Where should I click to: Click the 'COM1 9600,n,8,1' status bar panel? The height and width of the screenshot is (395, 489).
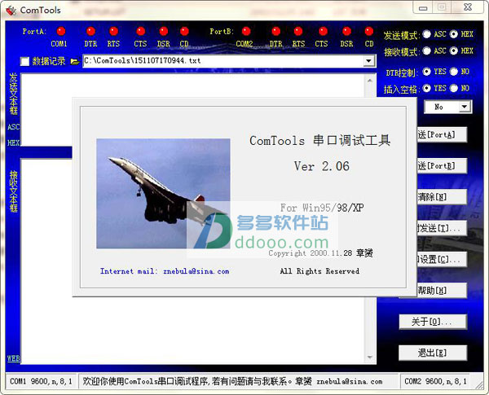42,381
